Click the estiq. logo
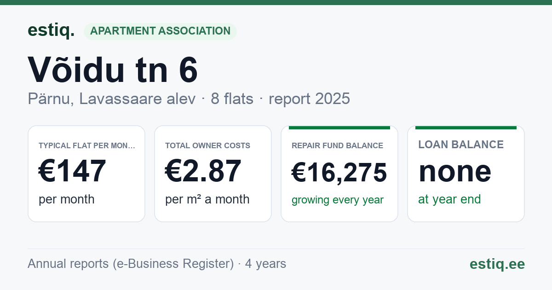The image size is (552, 290). [51, 31]
